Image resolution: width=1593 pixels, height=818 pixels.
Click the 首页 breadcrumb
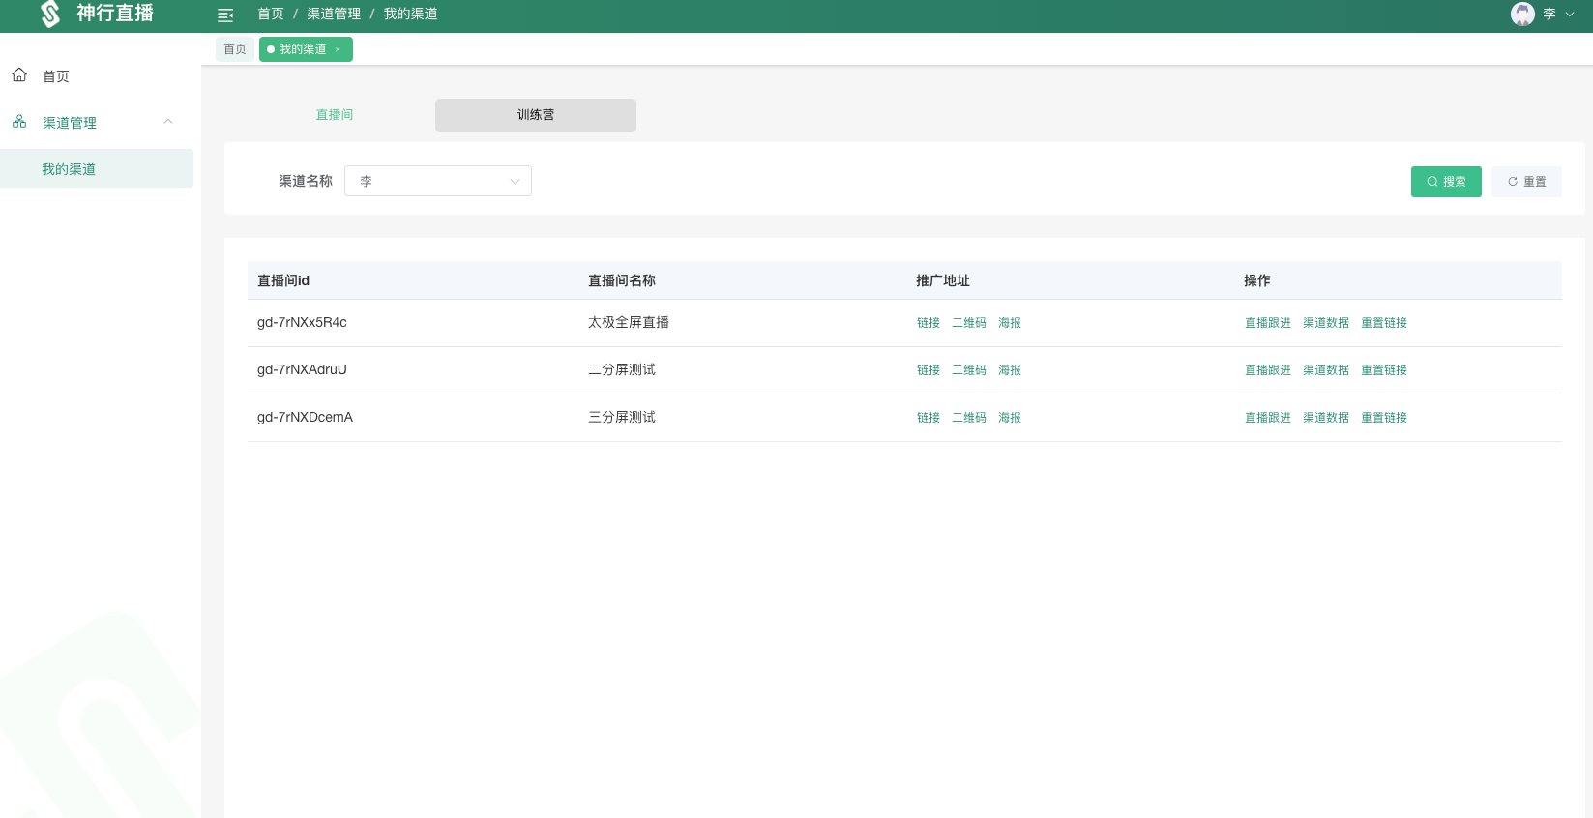[271, 15]
